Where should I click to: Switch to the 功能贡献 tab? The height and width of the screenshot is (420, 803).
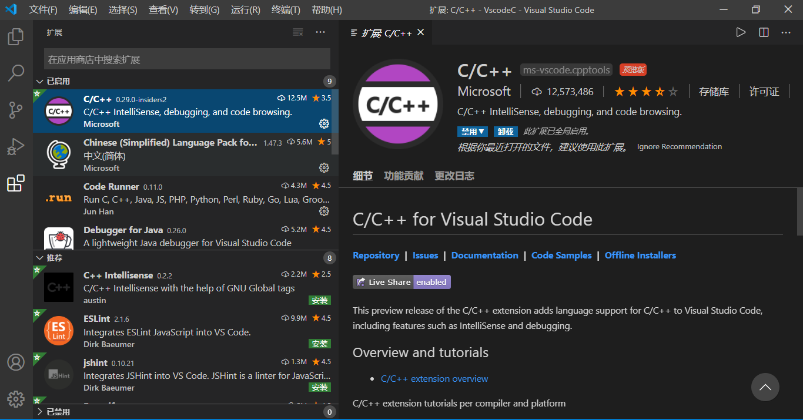pyautogui.click(x=403, y=176)
